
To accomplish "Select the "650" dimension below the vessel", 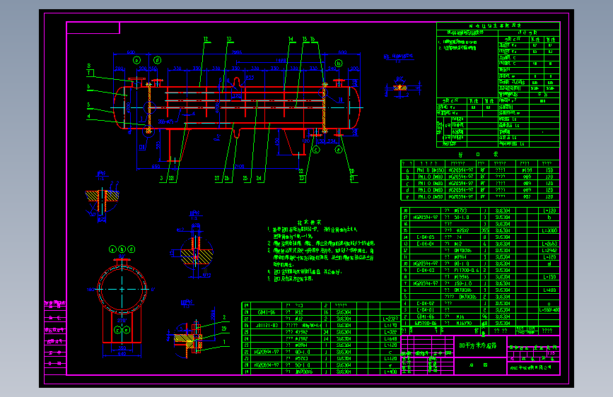I will pyautogui.click(x=156, y=167).
